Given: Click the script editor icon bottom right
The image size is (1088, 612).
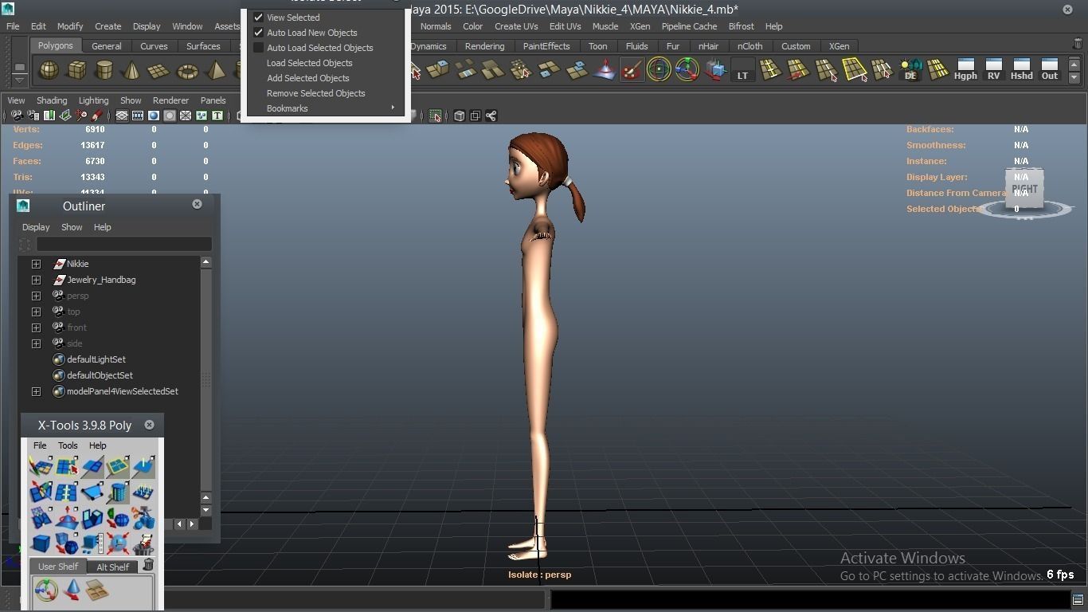Looking at the screenshot, I should (1078, 599).
